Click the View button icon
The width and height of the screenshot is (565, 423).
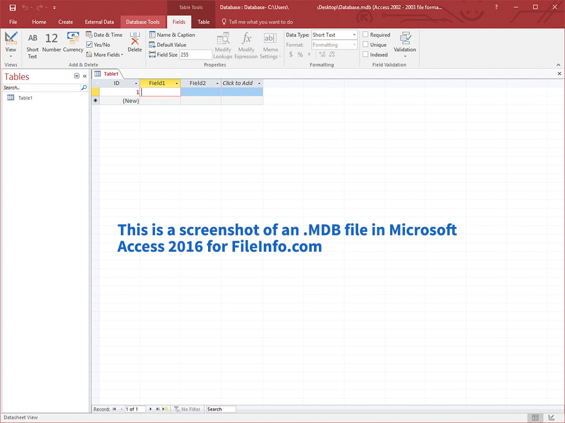click(x=11, y=38)
